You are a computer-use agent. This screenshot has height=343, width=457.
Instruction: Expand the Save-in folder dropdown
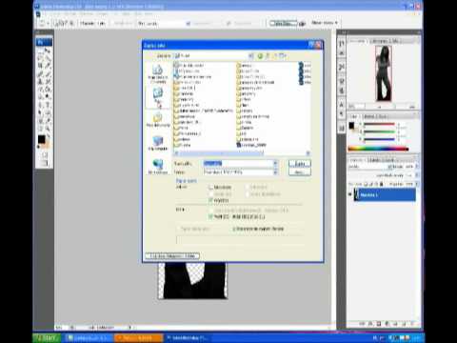[251, 56]
